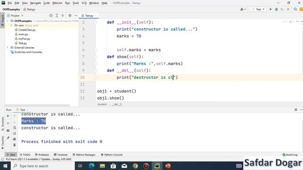Select main.py in the project tree
This screenshot has height=170, width=303.
(x=21, y=34)
